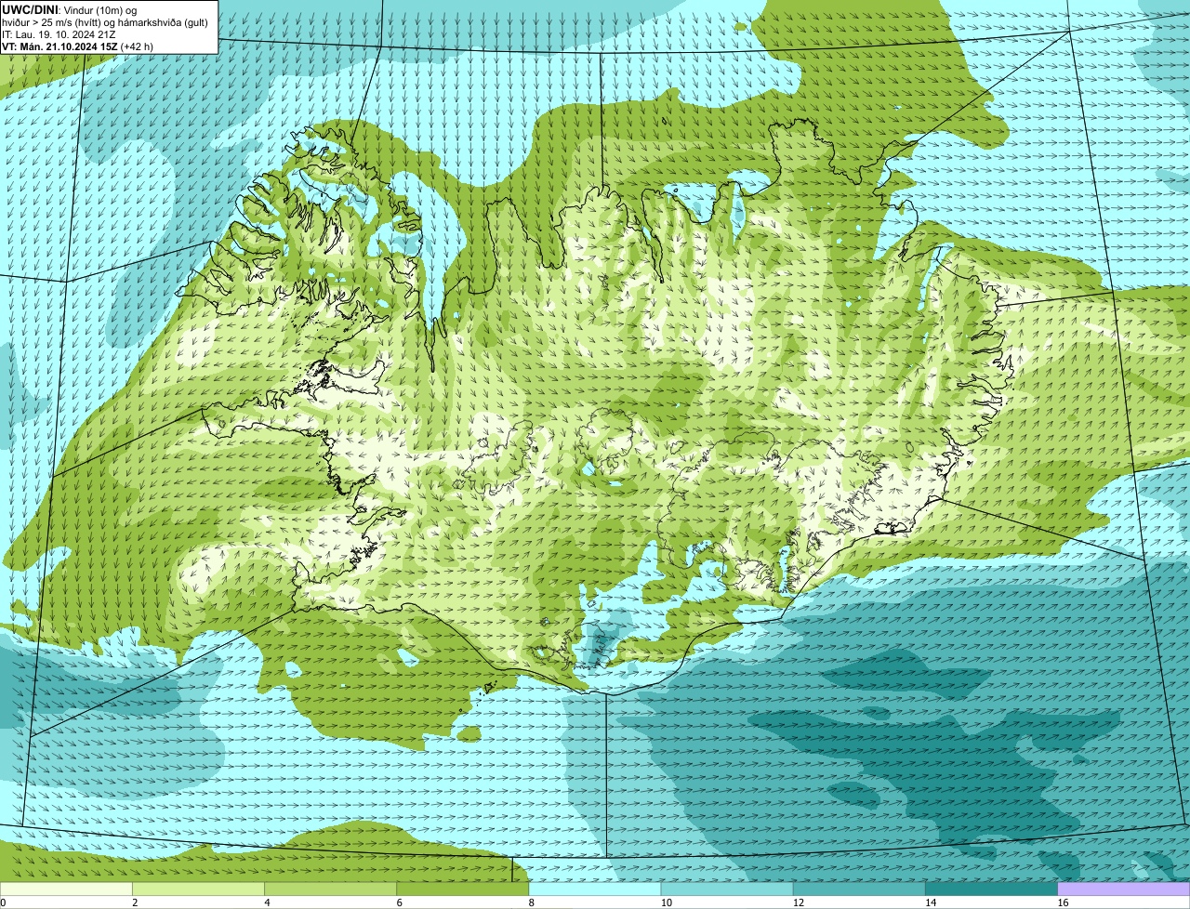Click the 'hviður > 25 m/s (hvítt)' text line
This screenshot has width=1190, height=909.
105,22
